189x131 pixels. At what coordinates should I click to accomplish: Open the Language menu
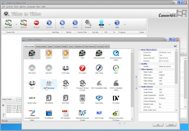pyautogui.click(x=31, y=6)
